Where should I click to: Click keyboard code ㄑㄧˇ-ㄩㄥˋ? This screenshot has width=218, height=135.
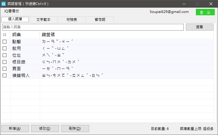click(x=55, y=48)
